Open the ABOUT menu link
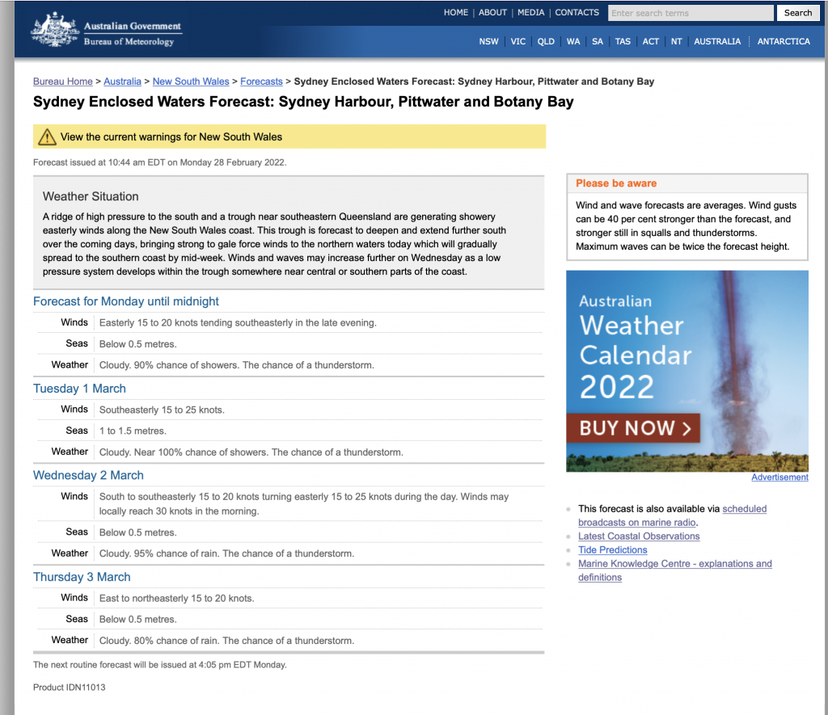The width and height of the screenshot is (828, 715). pos(492,12)
